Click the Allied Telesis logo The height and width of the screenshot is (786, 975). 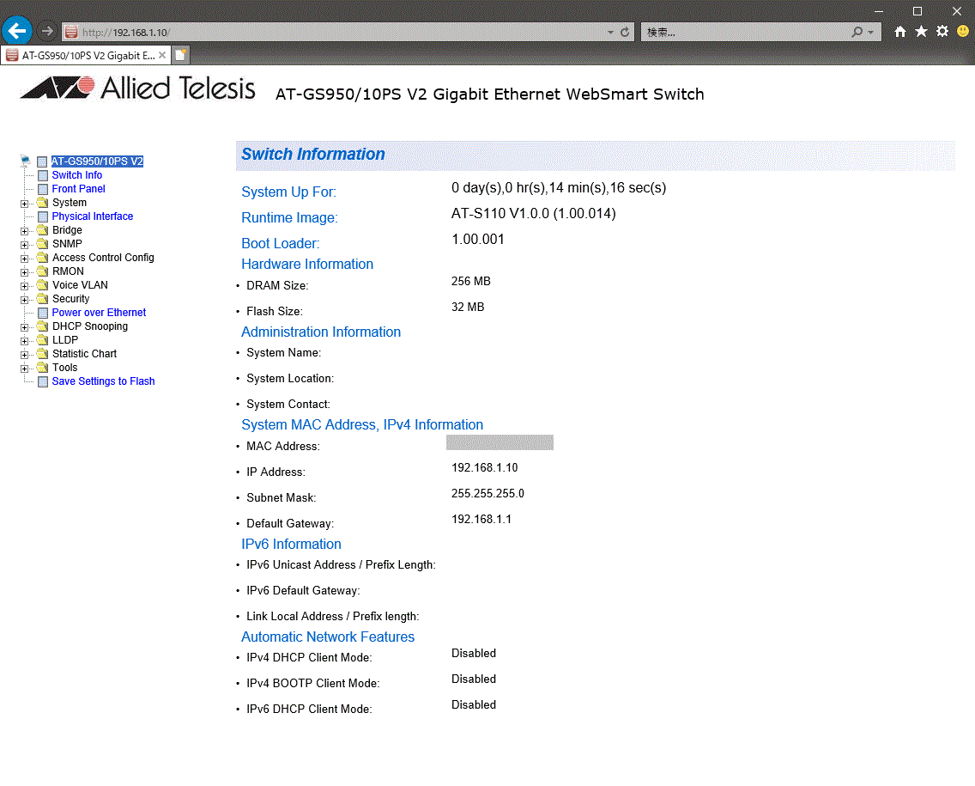pos(138,88)
